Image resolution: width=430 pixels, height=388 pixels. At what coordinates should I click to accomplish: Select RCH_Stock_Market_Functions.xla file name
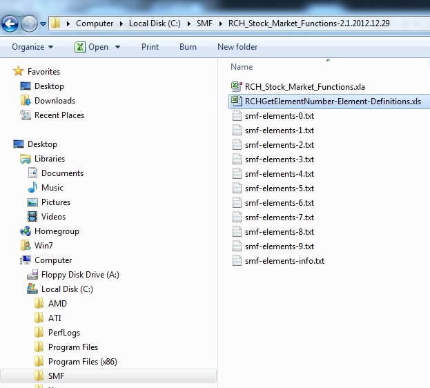(x=304, y=87)
